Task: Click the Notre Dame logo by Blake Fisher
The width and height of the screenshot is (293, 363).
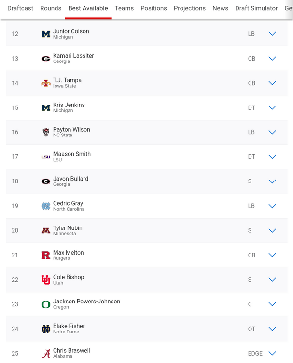Action: (x=46, y=329)
